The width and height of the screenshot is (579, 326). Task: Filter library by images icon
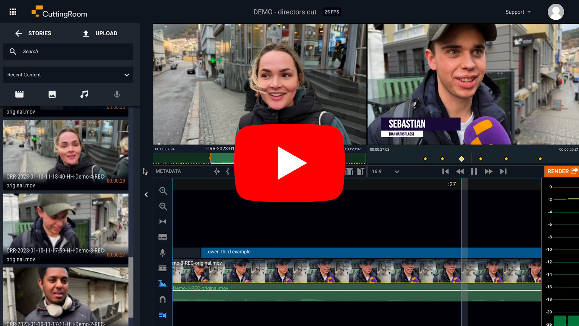(x=52, y=94)
